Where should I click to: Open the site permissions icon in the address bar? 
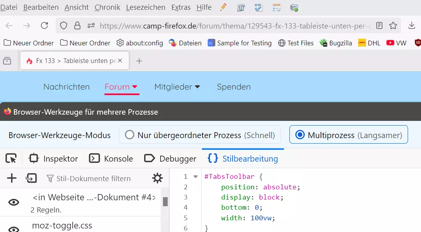(91, 25)
